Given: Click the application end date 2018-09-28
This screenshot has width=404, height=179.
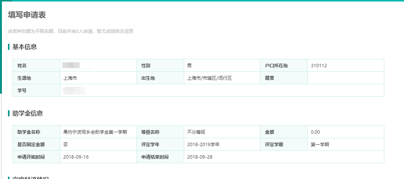Looking at the screenshot, I should click(x=200, y=157).
